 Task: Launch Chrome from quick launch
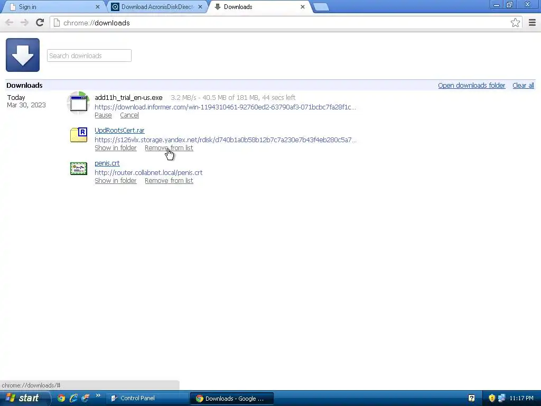click(61, 398)
